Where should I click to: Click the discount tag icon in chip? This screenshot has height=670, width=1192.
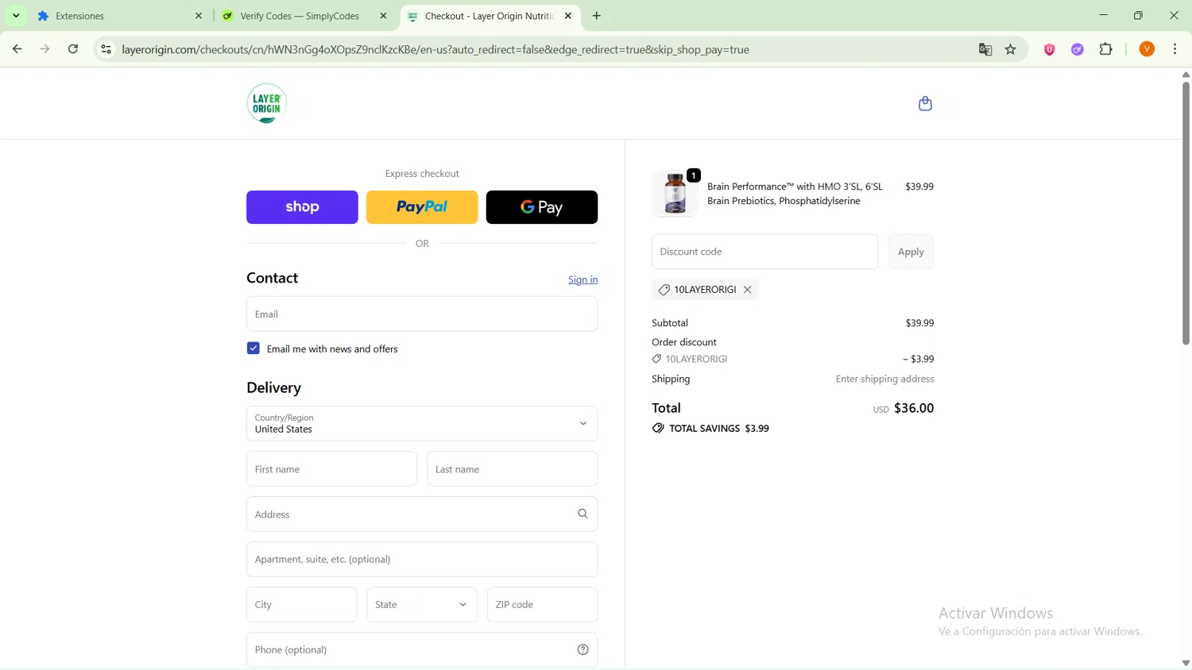(x=664, y=290)
